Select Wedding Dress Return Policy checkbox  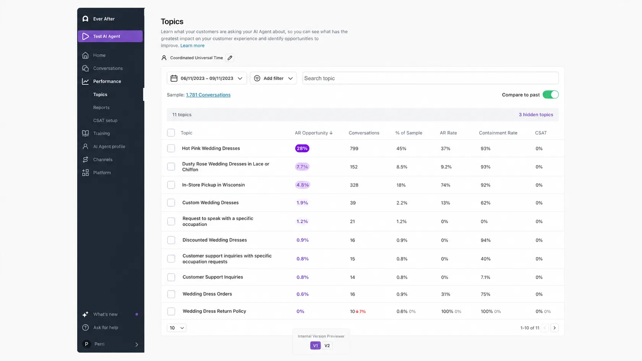pos(171,311)
